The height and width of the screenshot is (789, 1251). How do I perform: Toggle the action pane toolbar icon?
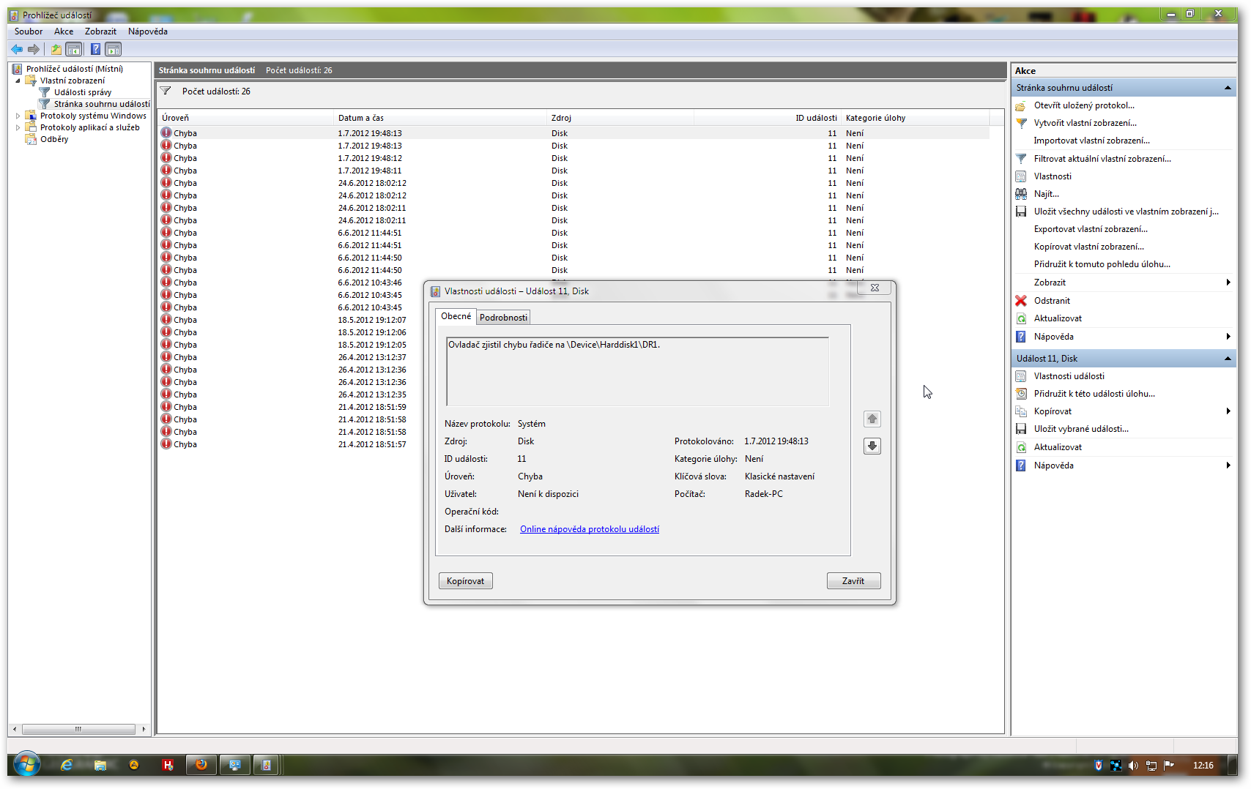(114, 49)
